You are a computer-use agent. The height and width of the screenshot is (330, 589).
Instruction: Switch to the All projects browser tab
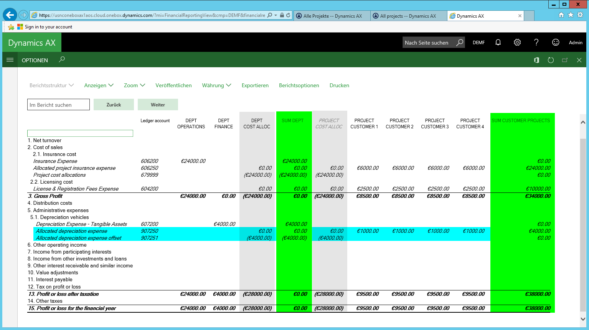click(408, 16)
